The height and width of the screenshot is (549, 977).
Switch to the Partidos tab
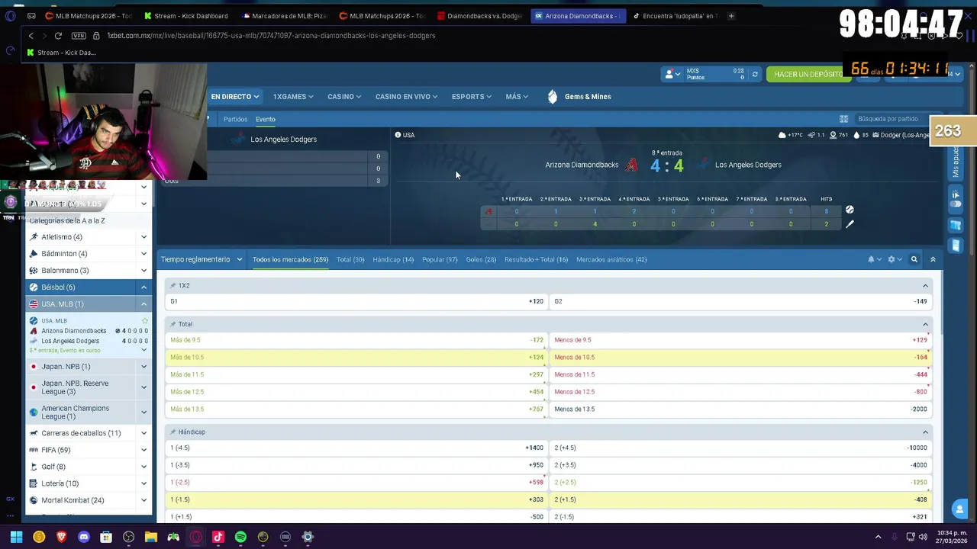[235, 120]
